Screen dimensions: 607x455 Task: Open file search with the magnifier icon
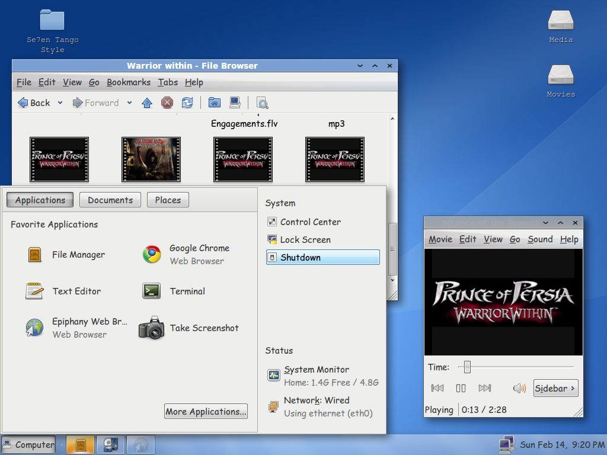(x=262, y=103)
